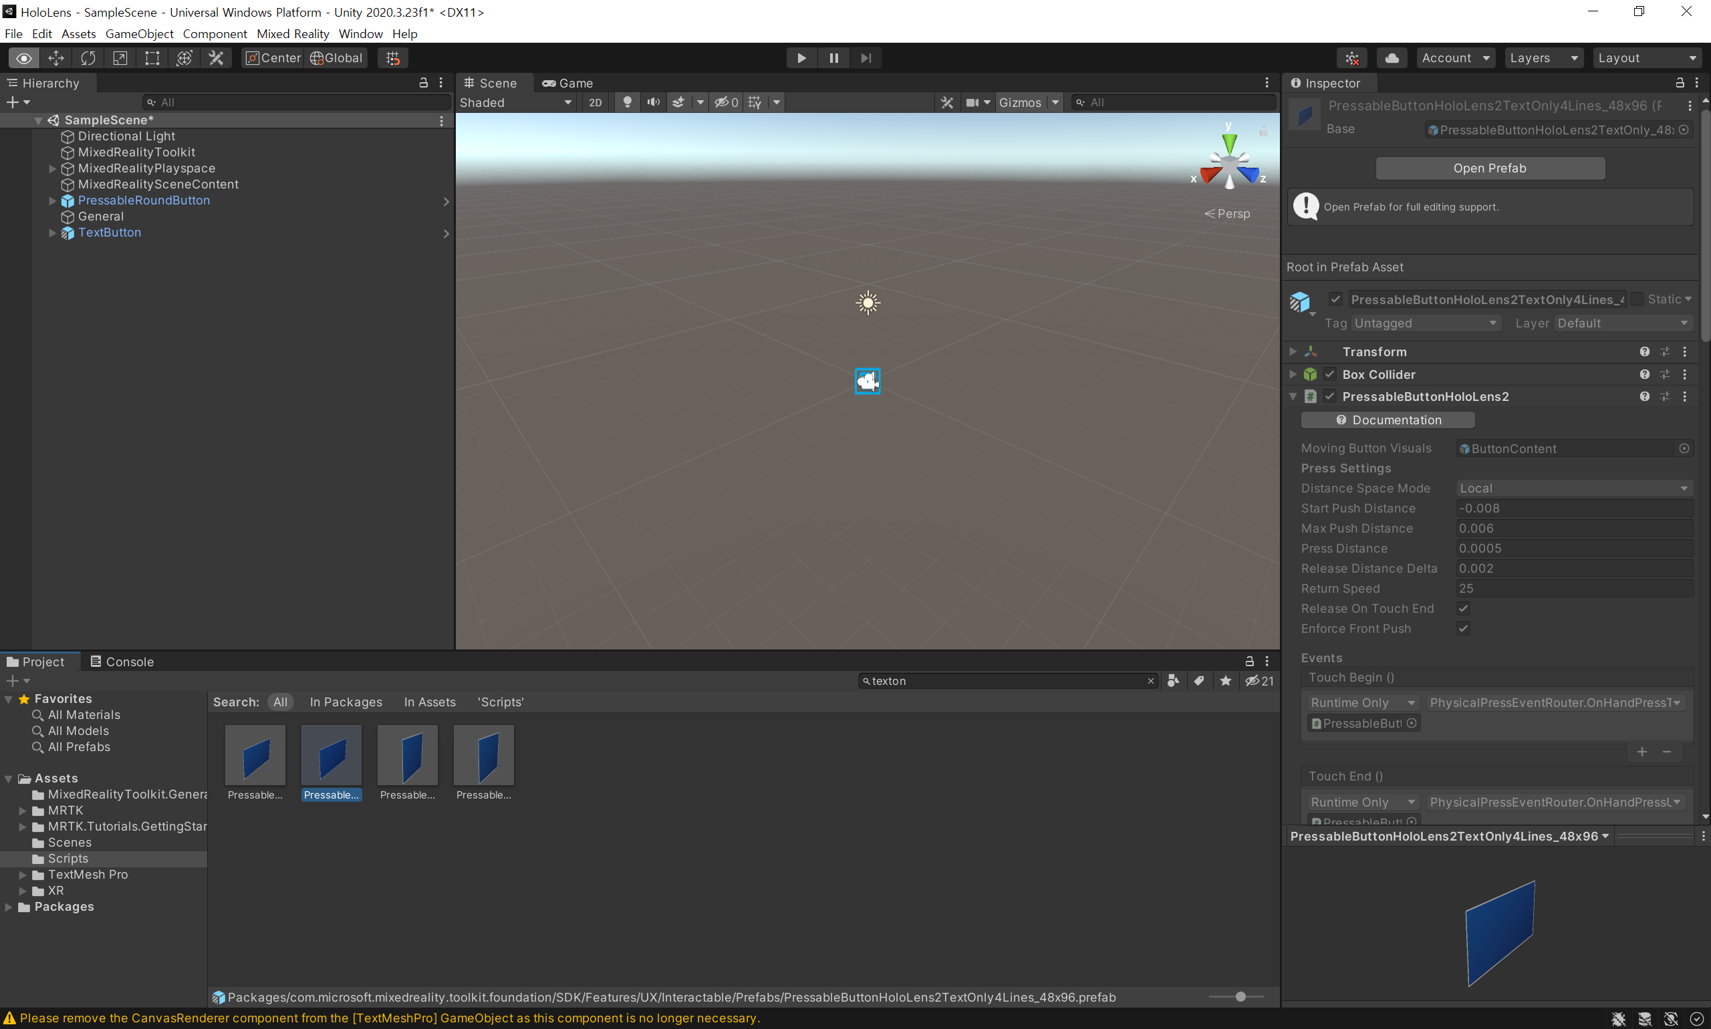Viewport: 1711px width, 1029px height.
Task: Lock the Hierarchy panel
Action: tap(423, 82)
